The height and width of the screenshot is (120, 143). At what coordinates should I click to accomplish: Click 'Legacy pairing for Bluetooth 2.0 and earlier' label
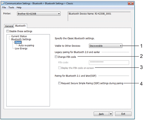coord(77,52)
